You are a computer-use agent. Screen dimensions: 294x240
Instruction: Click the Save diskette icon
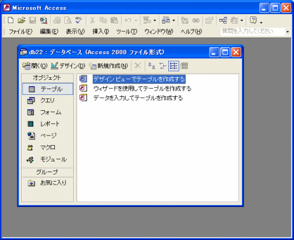click(32, 20)
